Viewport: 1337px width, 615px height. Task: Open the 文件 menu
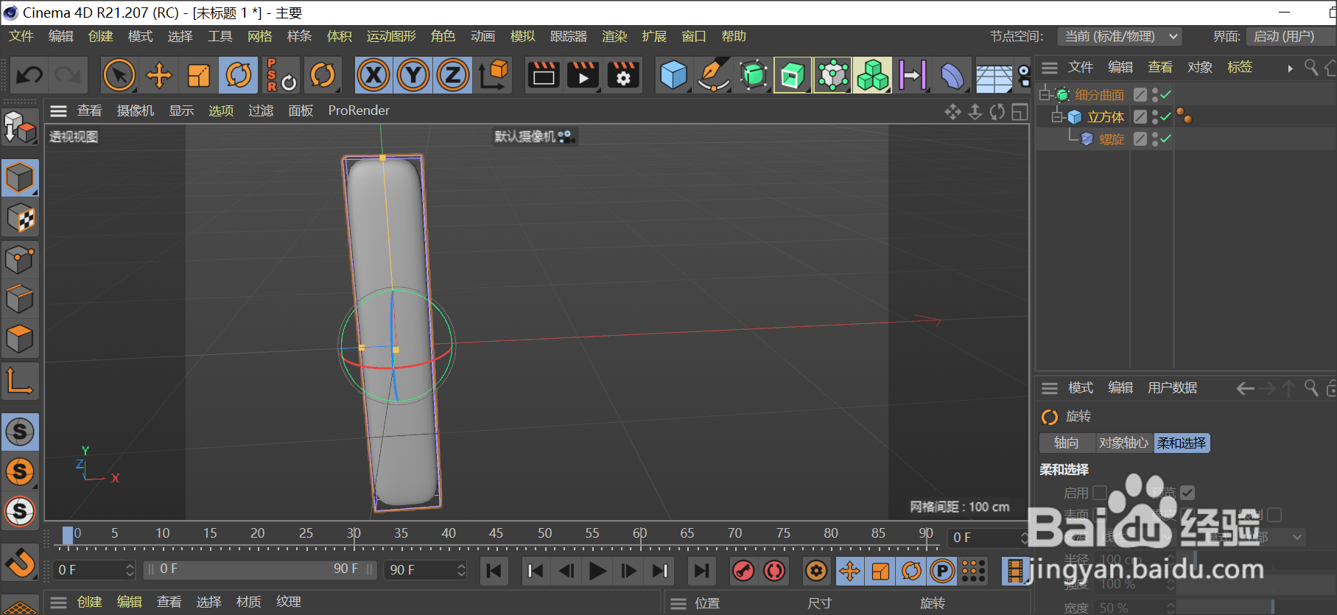click(x=21, y=36)
